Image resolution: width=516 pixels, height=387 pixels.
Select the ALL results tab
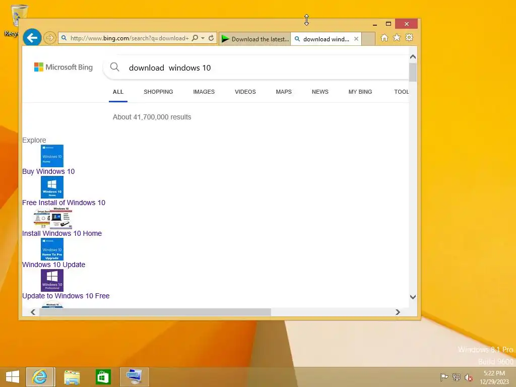click(x=118, y=92)
